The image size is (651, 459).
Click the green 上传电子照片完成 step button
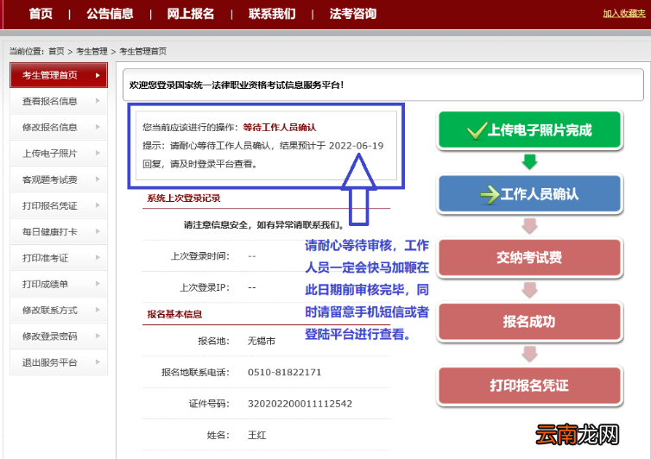[530, 130]
